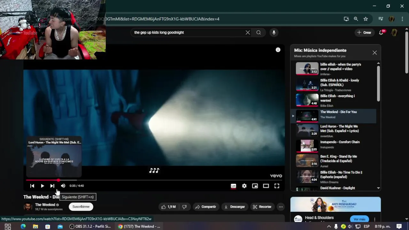Share the video via Compartir
The height and width of the screenshot is (230, 409).
206,207
